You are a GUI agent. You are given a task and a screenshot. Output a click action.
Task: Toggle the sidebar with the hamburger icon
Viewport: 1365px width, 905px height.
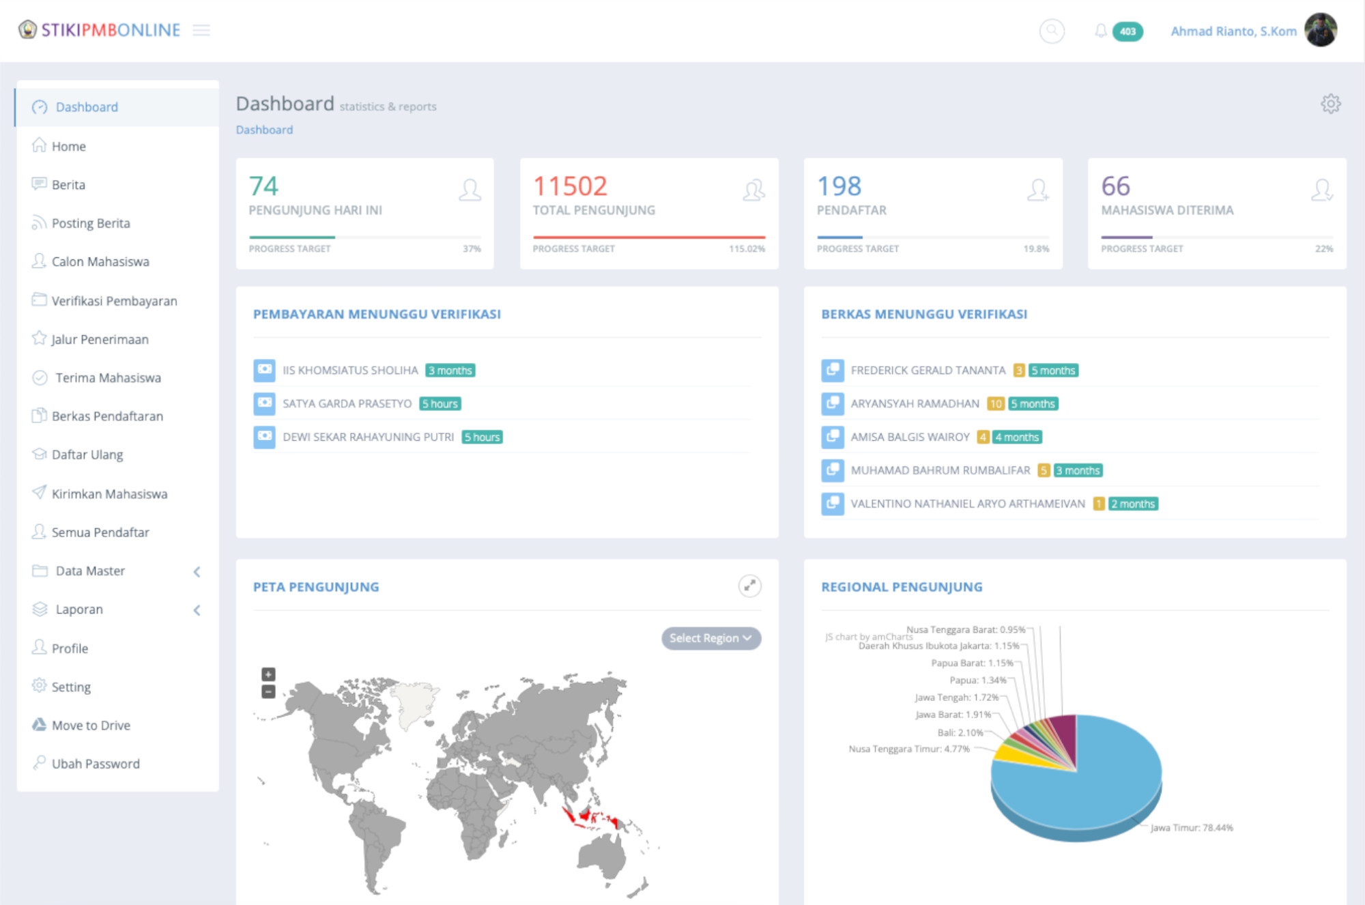coord(201,31)
